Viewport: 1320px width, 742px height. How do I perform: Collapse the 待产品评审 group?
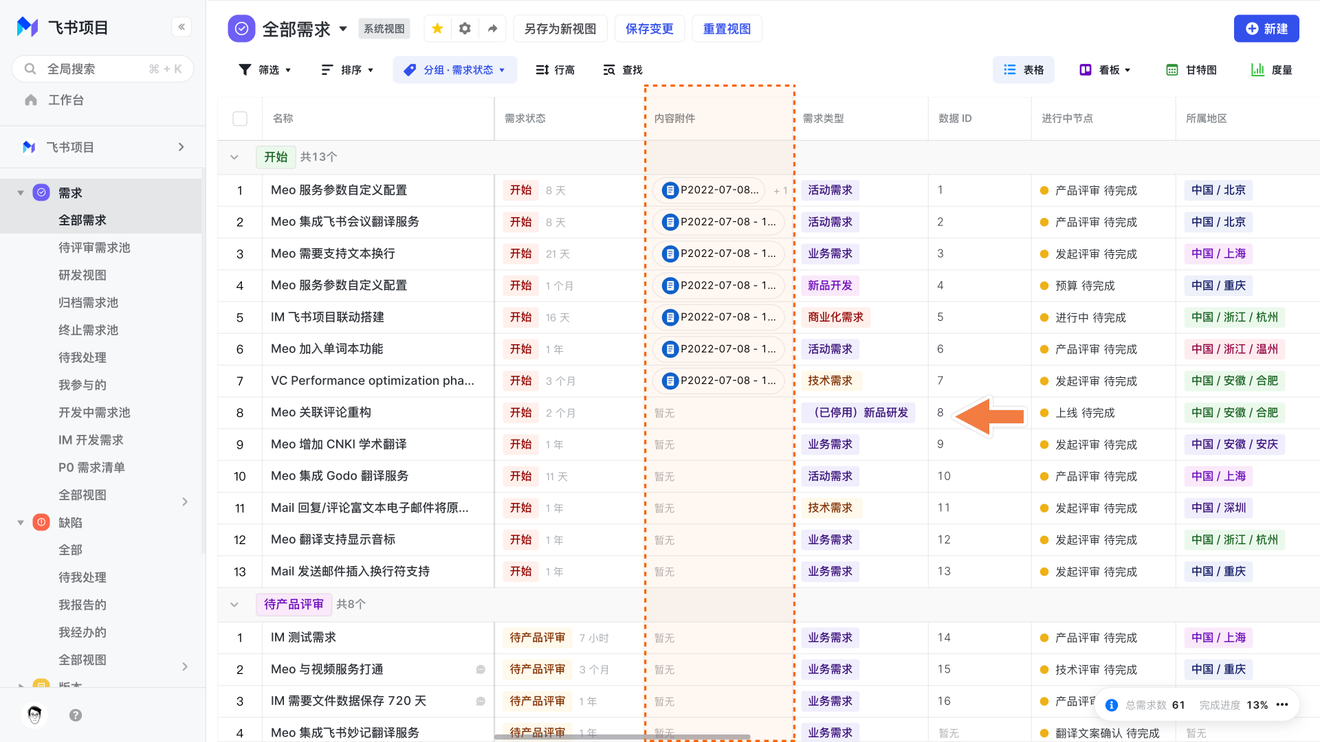(234, 605)
